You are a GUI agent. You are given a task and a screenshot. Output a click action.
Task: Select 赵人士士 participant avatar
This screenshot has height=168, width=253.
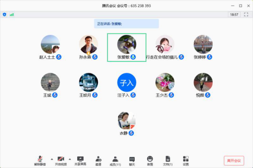click(50, 44)
